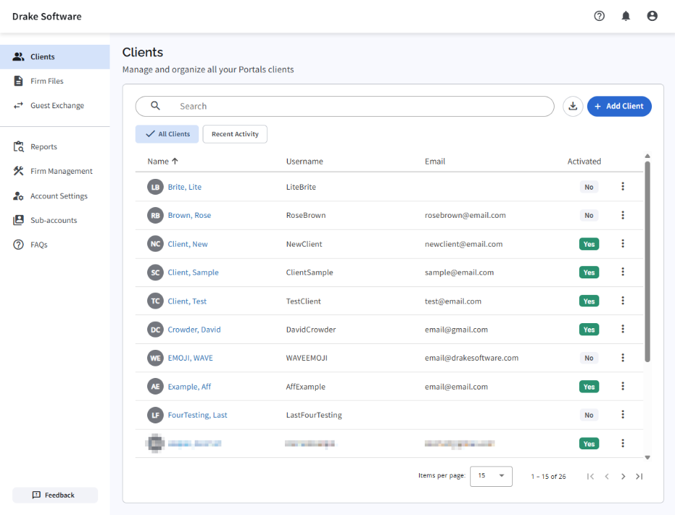Open Firm Files in the sidebar
Screen dimensions: 675x515
[47, 82]
